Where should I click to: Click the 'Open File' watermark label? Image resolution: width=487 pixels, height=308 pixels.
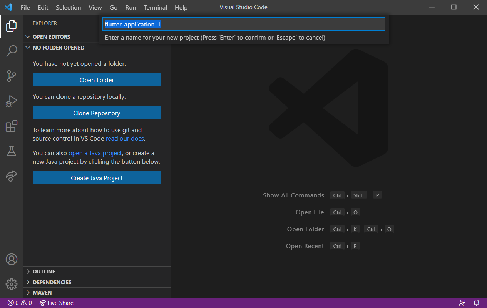click(x=310, y=212)
